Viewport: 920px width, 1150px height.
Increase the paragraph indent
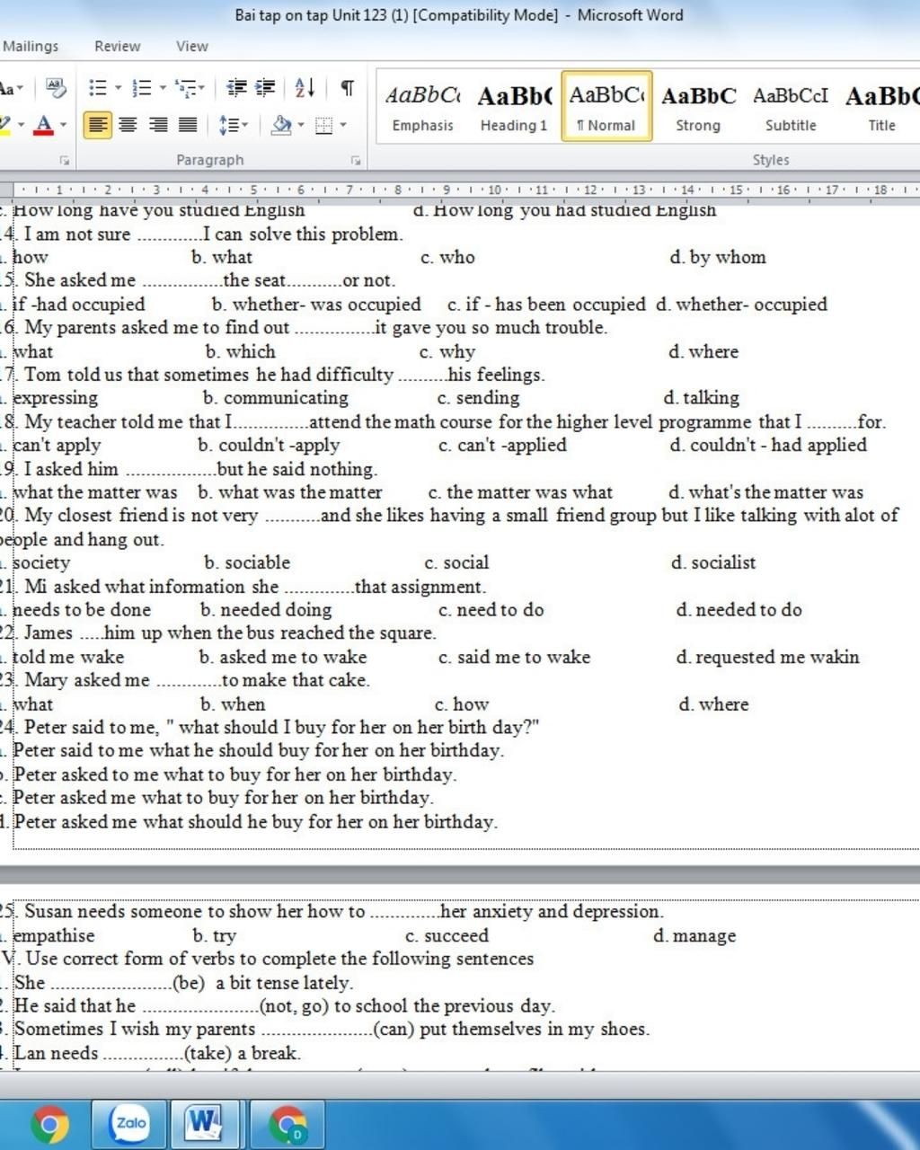pyautogui.click(x=265, y=87)
